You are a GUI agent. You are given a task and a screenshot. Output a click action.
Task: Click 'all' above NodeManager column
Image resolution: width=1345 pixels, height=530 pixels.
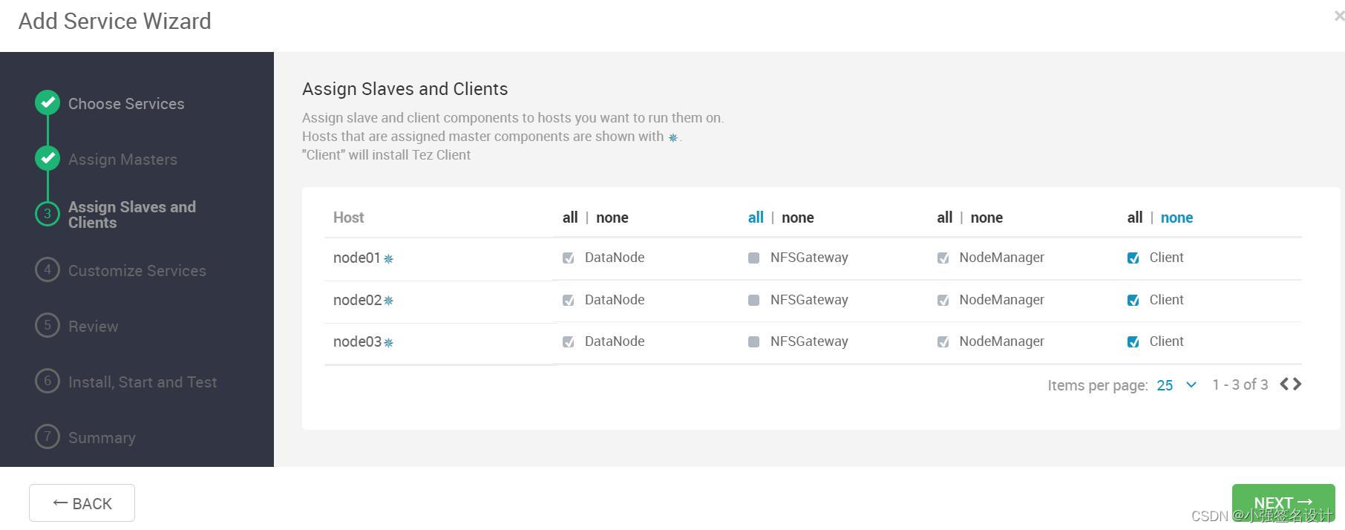pos(944,217)
